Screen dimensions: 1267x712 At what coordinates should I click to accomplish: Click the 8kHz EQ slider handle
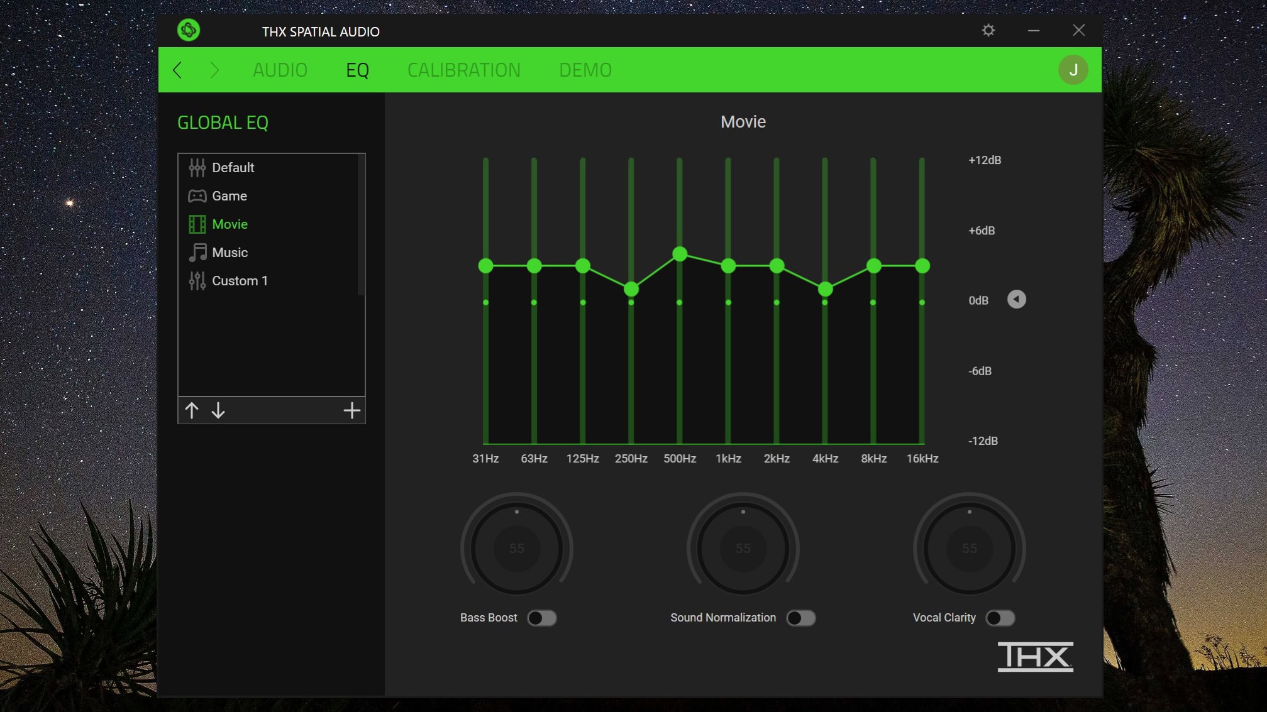pos(874,266)
